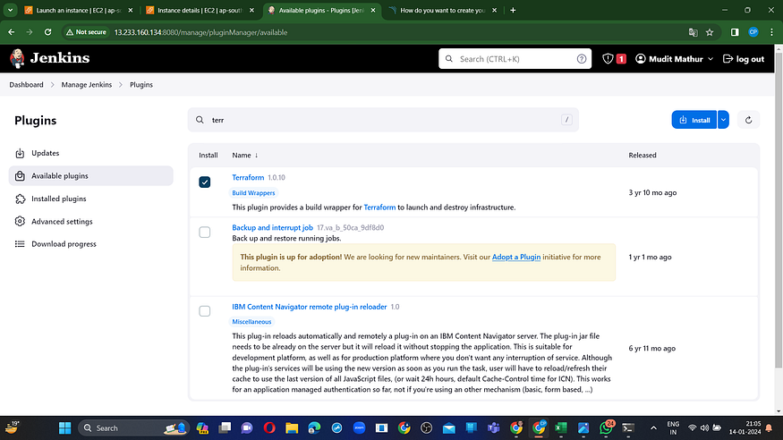Image resolution: width=783 pixels, height=440 pixels.
Task: Open a new browser tab
Action: pyautogui.click(x=513, y=10)
